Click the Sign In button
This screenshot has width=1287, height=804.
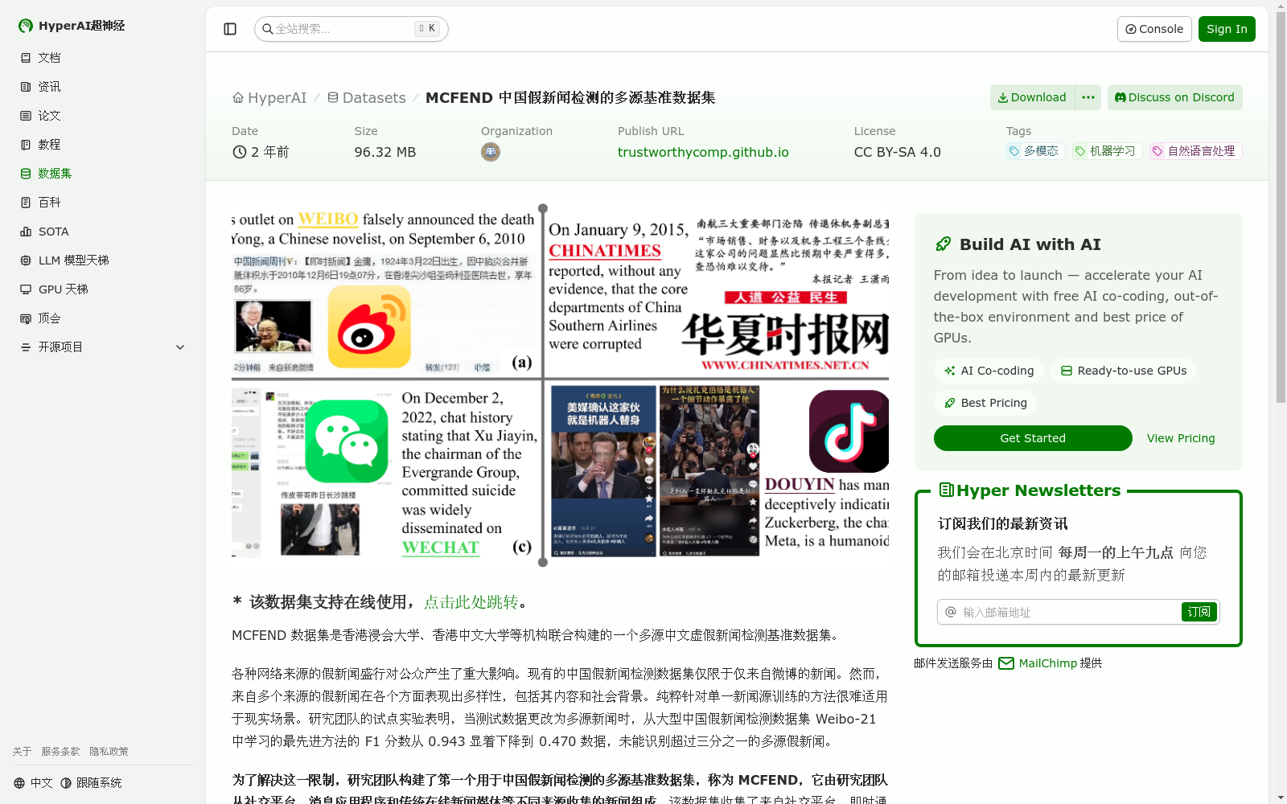[x=1227, y=29]
